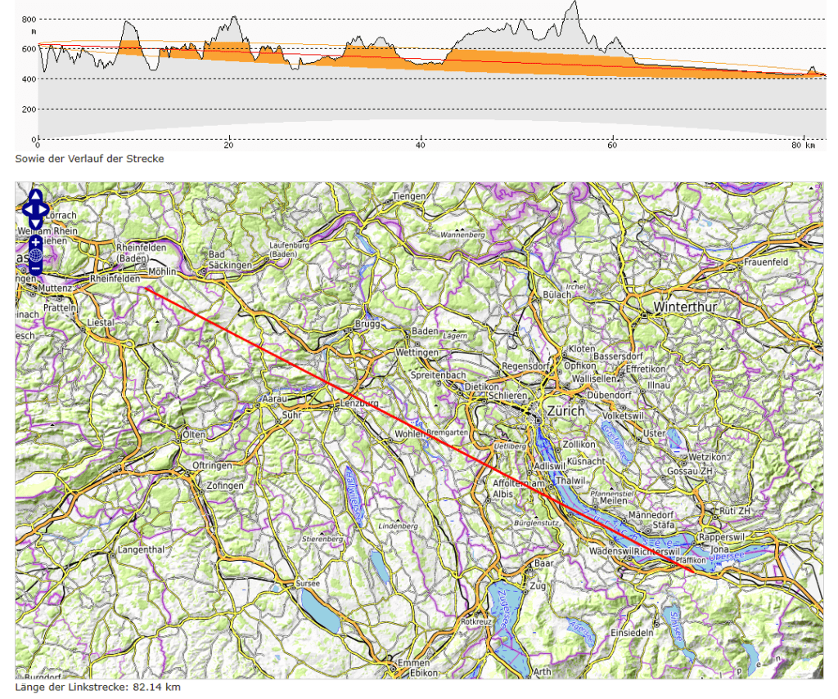Viewport: 838px width, 699px height.
Task: Click the 'Sowie der Verlauf der Strecke' text
Action: coord(89,159)
